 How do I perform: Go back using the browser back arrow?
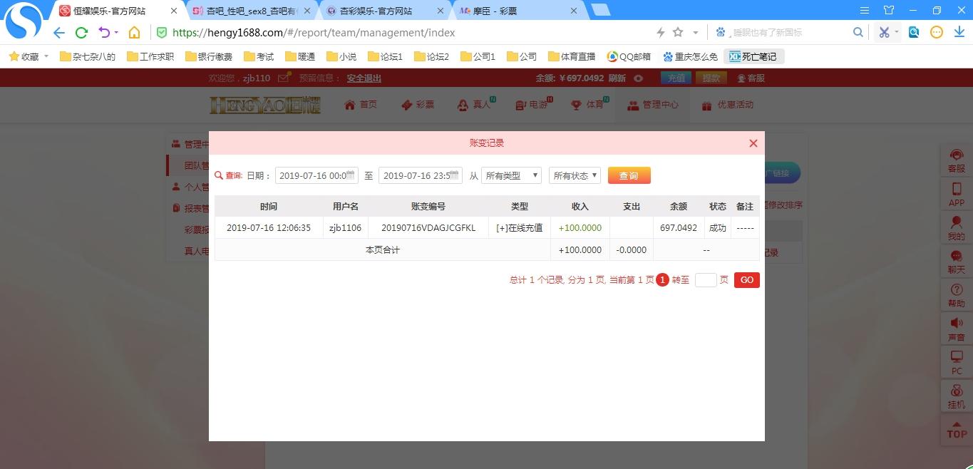tap(59, 32)
